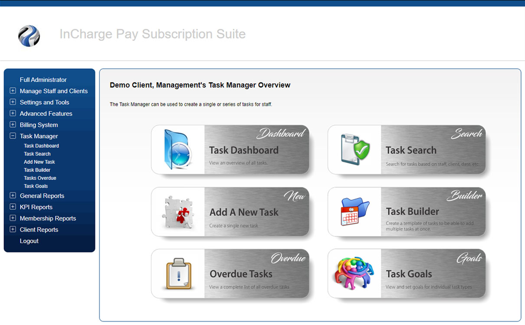525x325 pixels.
Task: Open Task Search in the sidebar
Action: [x=37, y=154]
